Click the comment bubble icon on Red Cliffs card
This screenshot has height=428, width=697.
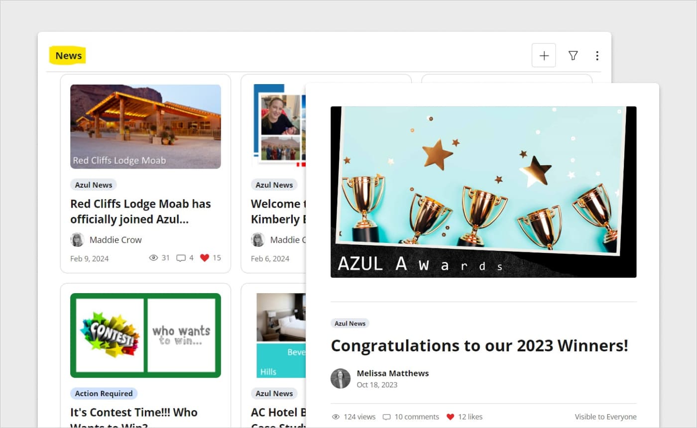181,258
